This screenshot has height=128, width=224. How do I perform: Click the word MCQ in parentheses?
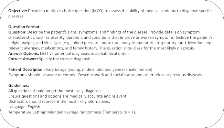[x=98, y=11]
